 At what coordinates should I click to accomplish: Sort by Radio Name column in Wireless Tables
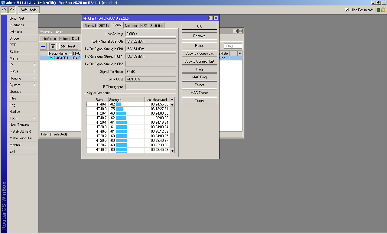(60, 54)
